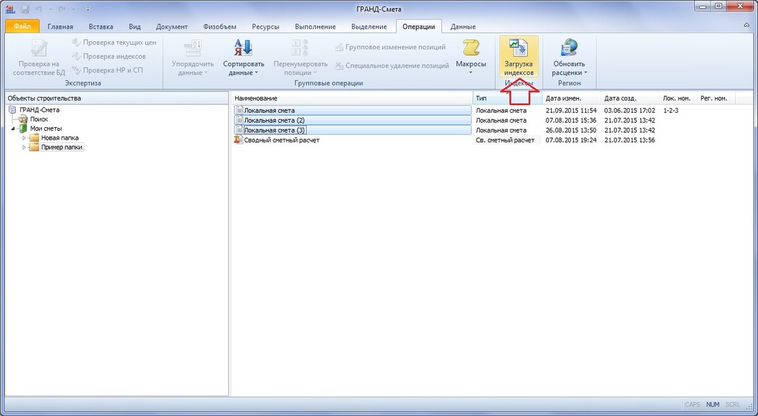
Task: Click the Redo arrow icon
Action: pyautogui.click(x=61, y=9)
